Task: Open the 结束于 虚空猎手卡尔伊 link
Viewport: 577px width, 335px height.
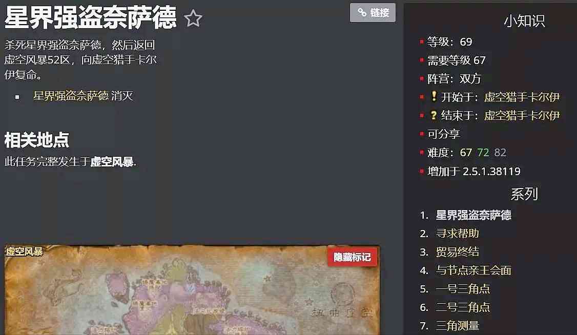Action: tap(522, 115)
